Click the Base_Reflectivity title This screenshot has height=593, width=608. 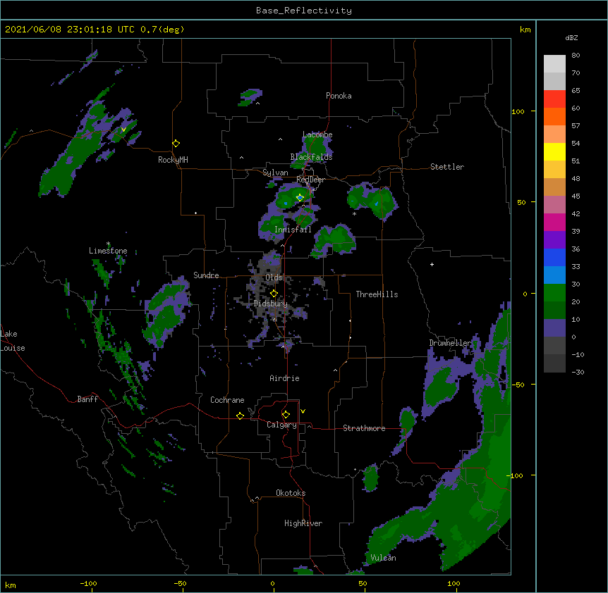click(304, 11)
